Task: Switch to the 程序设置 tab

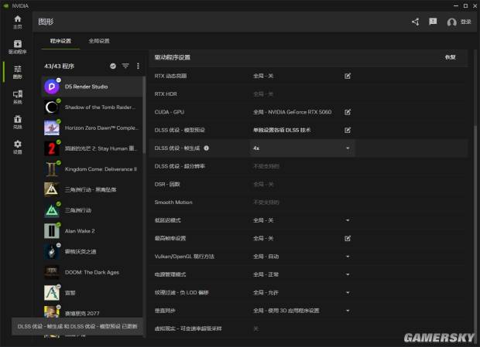Action: coord(60,41)
